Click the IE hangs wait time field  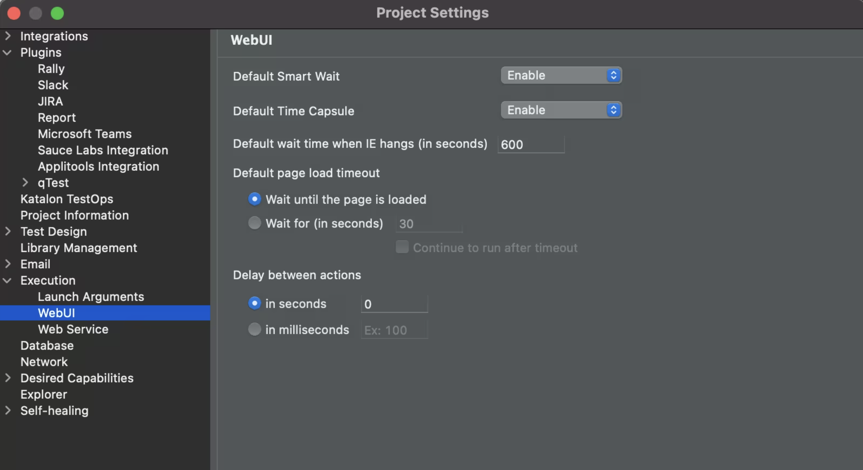click(x=531, y=145)
